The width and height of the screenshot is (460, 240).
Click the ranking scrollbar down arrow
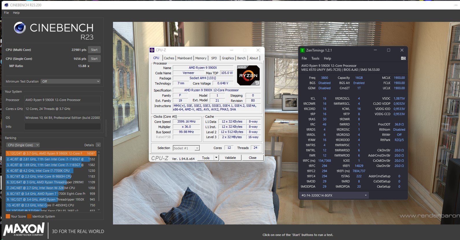point(99,210)
